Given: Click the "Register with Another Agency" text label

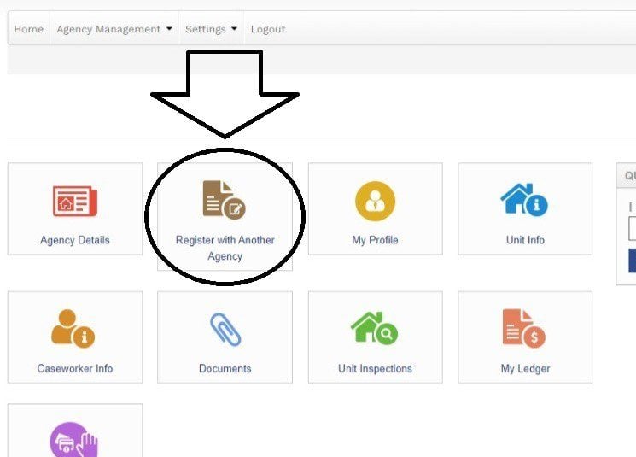Looking at the screenshot, I should 225,248.
